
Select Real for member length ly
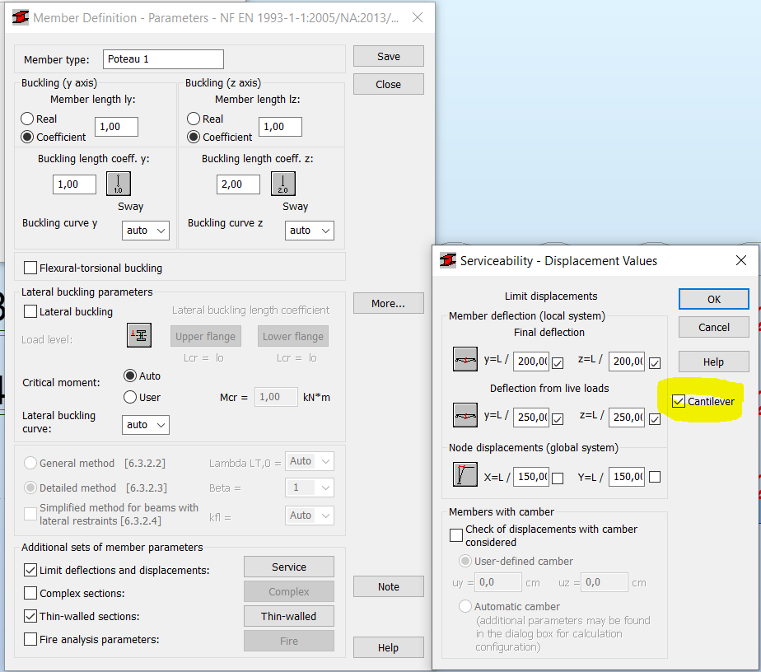click(x=27, y=119)
